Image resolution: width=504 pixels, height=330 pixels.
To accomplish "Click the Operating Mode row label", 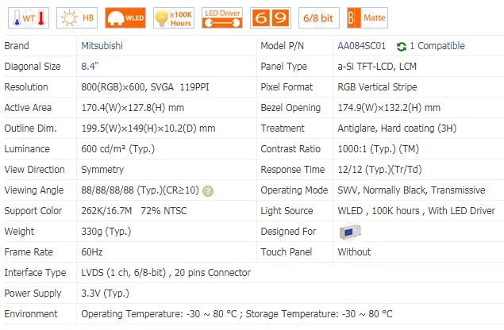I will 294,190.
